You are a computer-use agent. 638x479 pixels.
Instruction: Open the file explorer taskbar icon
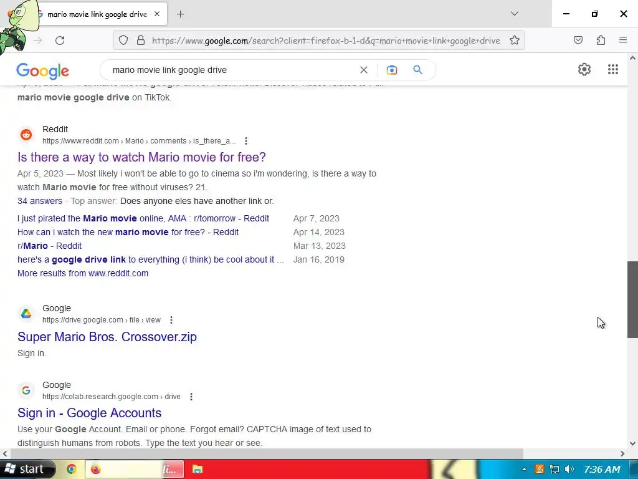pos(198,469)
